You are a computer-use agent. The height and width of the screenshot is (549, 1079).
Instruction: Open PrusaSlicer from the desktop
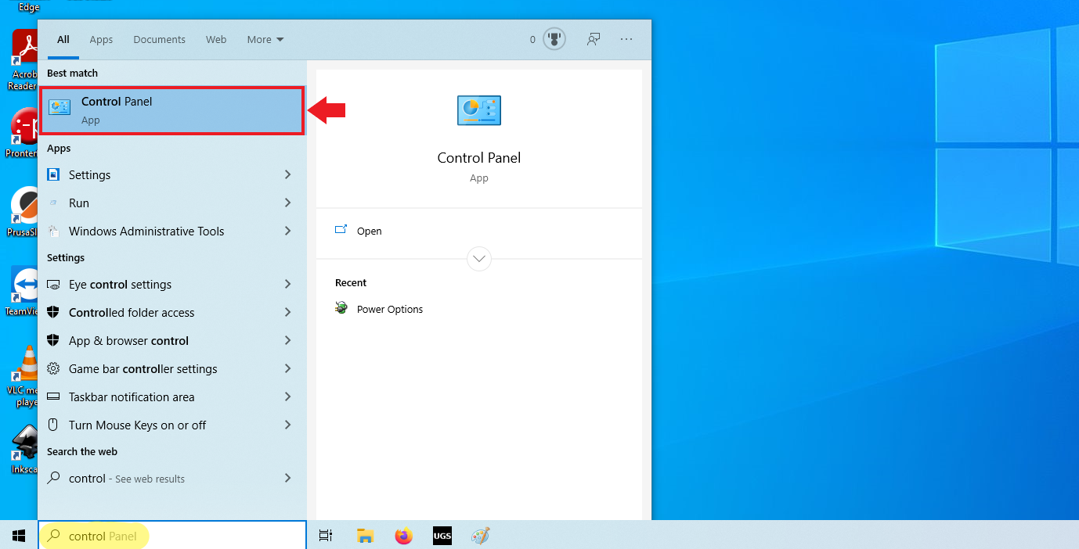click(23, 211)
